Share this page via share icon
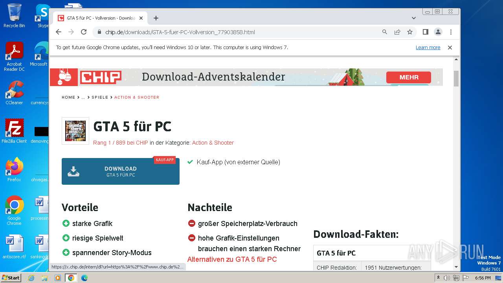The width and height of the screenshot is (503, 283). (x=397, y=32)
